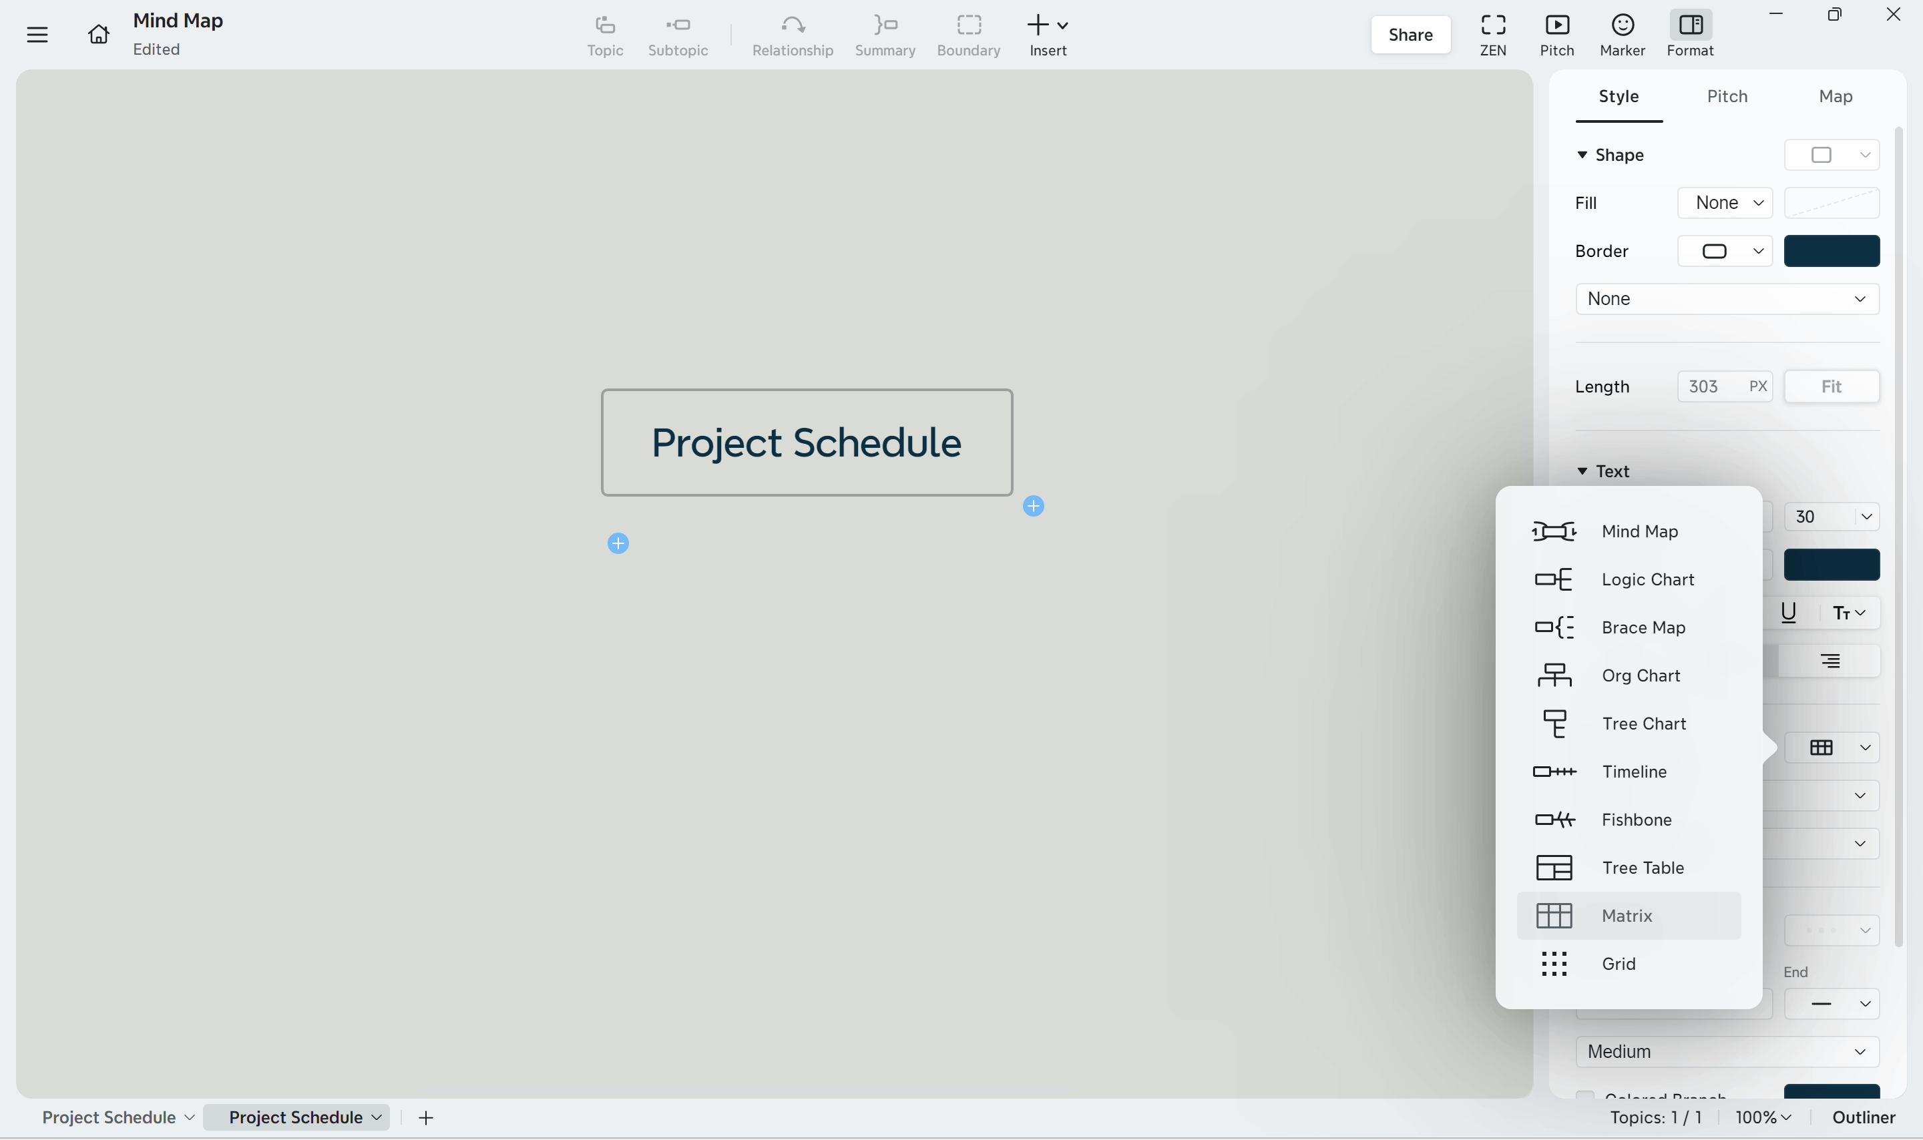Click Fit to adjust topic length

(x=1830, y=386)
